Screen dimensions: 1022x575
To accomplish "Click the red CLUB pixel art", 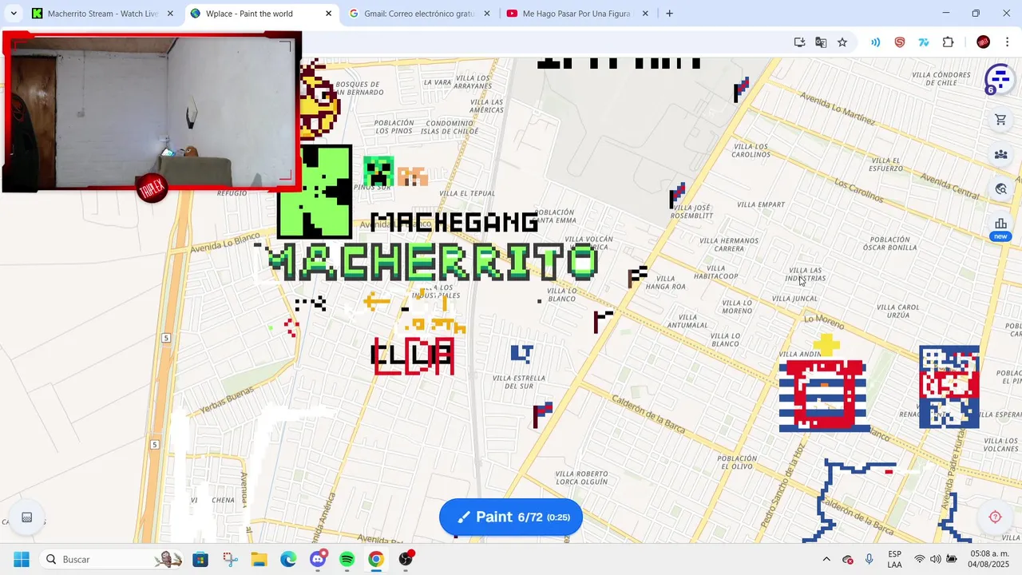I will (413, 356).
